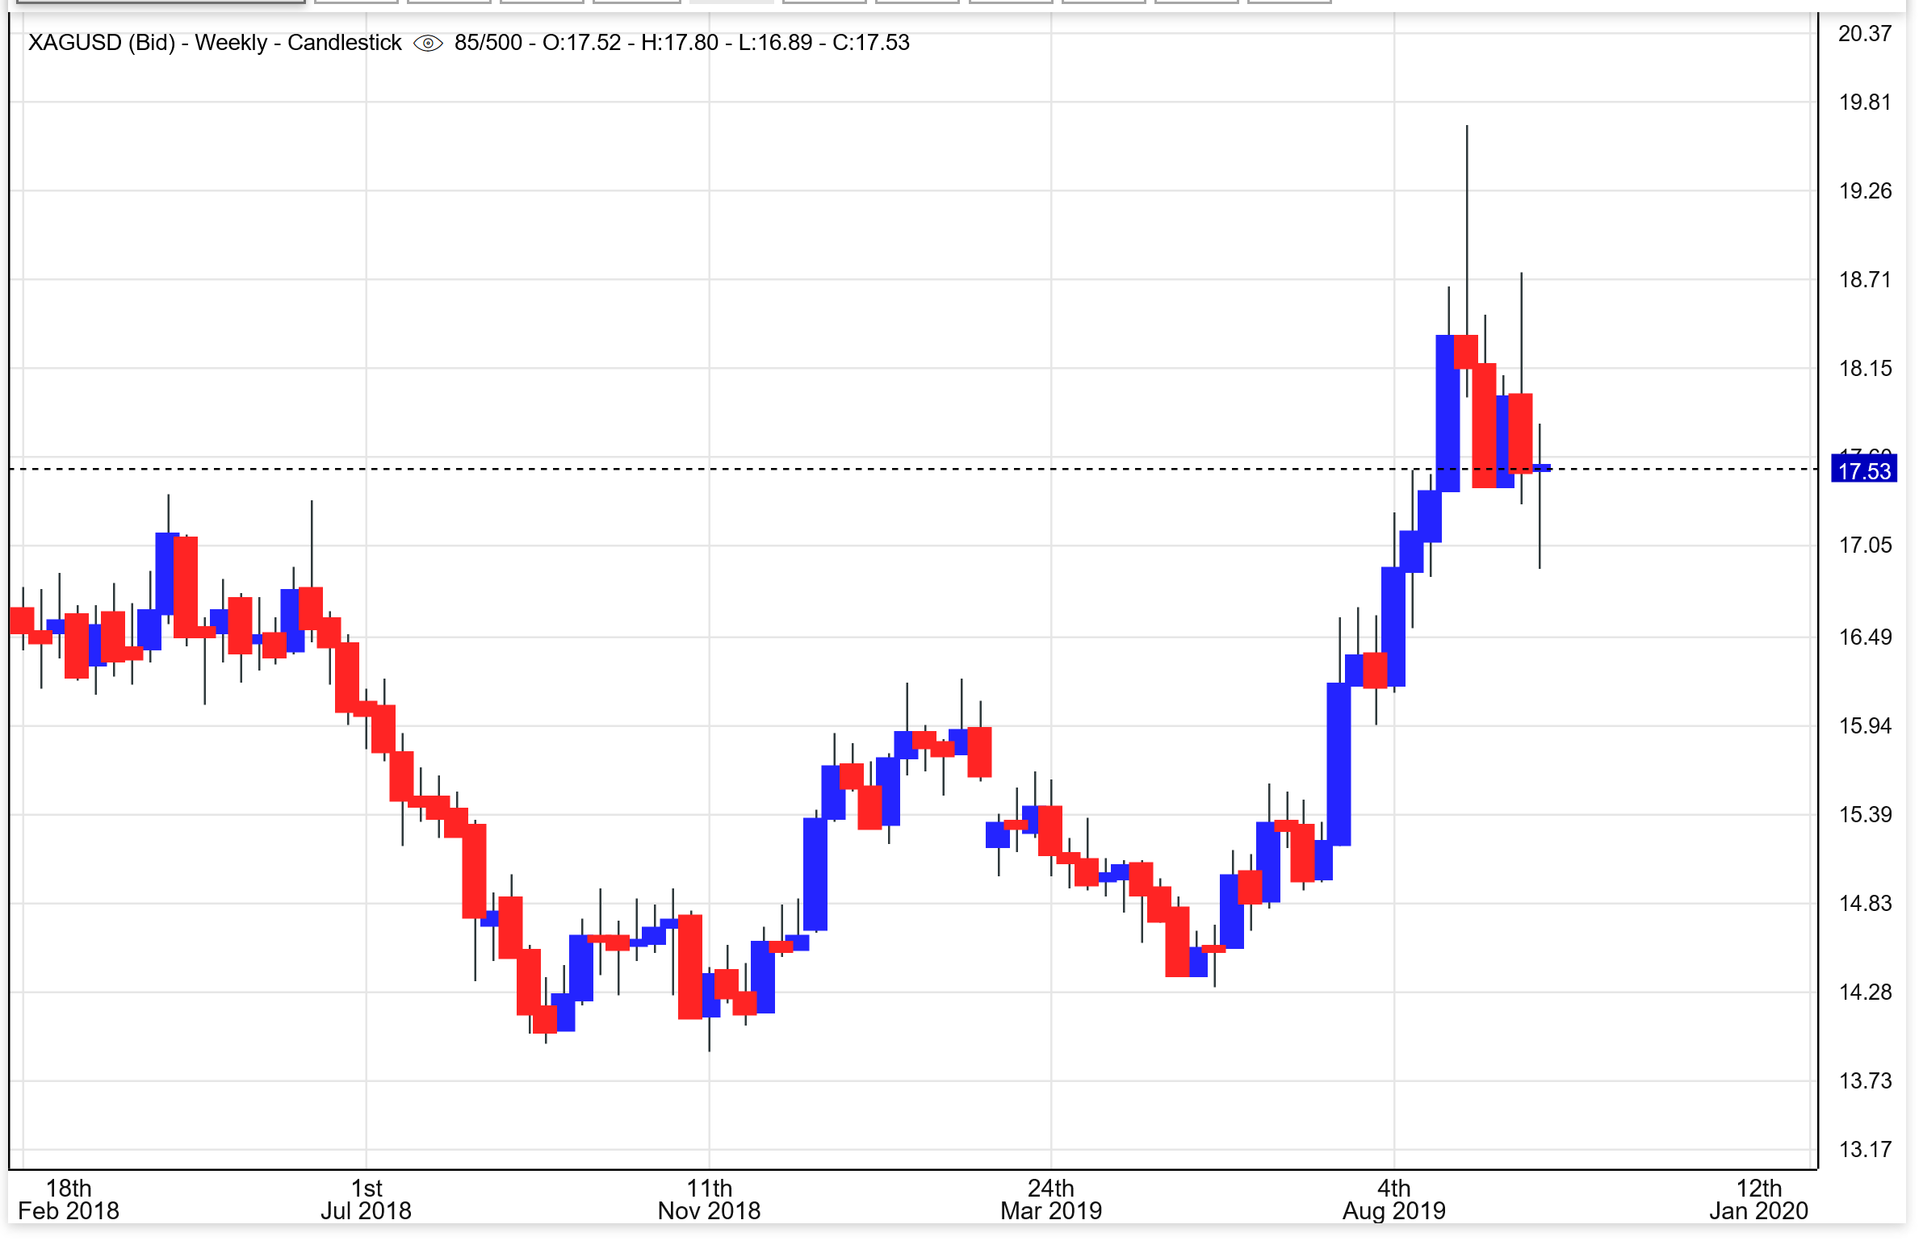The width and height of the screenshot is (1923, 1241).
Task: Click the 15.39 price axis label
Action: click(x=1864, y=815)
